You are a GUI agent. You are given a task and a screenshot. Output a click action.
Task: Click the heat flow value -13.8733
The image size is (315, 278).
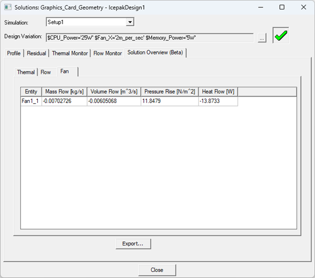point(218,101)
